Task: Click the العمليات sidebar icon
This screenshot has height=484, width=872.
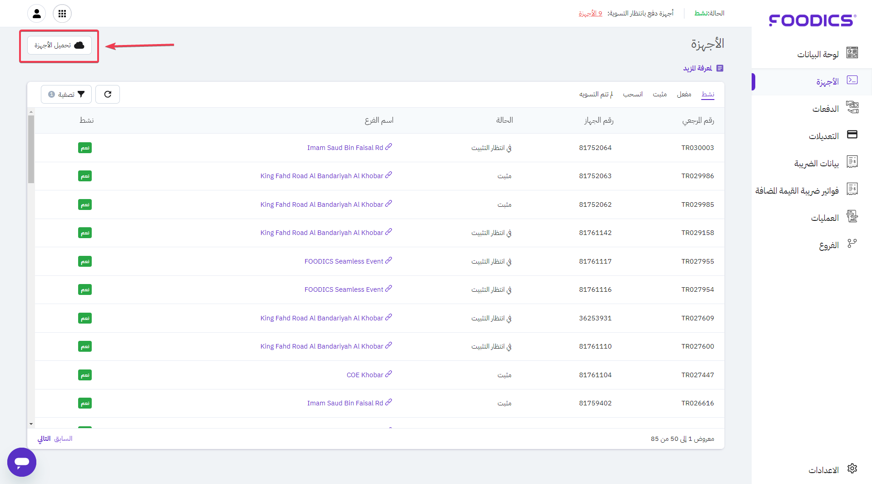Action: click(852, 217)
